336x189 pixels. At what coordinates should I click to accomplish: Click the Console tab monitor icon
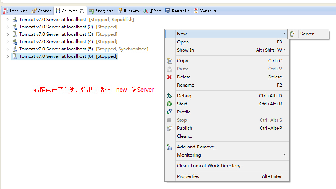pyautogui.click(x=167, y=11)
